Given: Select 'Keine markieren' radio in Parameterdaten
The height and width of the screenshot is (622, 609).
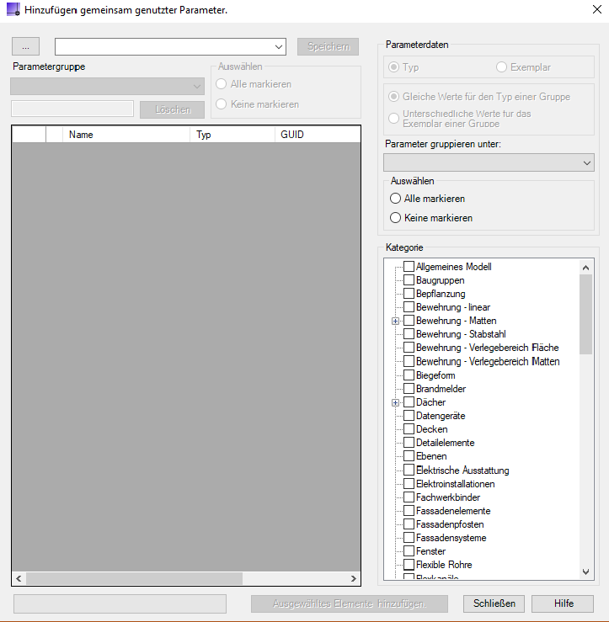Looking at the screenshot, I should [395, 218].
